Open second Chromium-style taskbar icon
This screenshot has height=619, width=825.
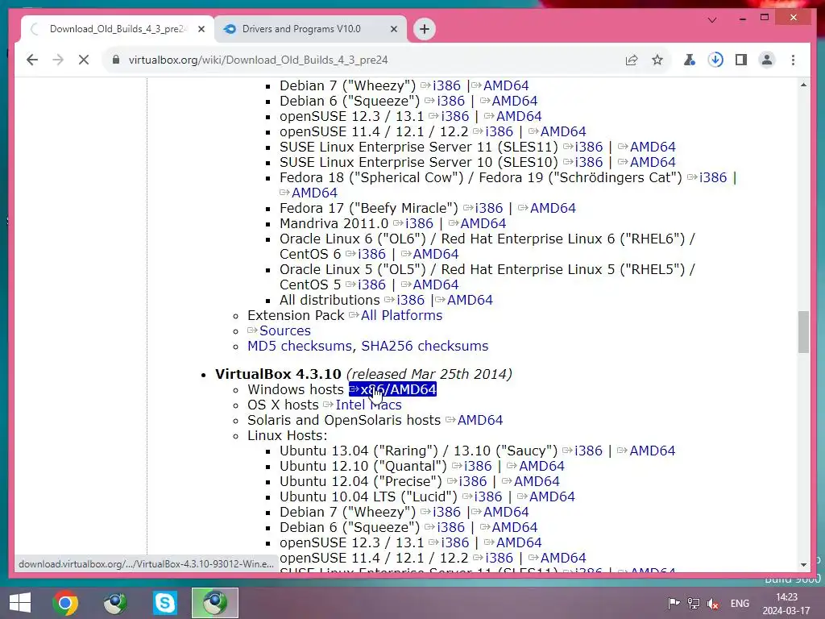click(115, 603)
